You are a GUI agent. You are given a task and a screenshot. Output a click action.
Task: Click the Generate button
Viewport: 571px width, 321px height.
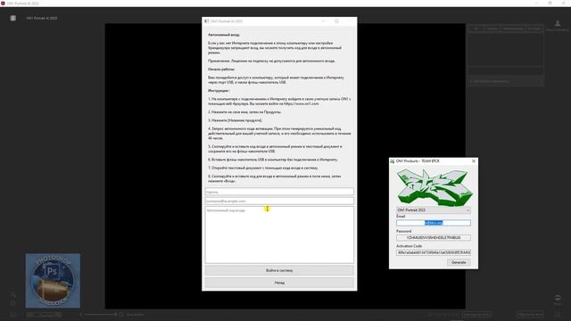[459, 262]
